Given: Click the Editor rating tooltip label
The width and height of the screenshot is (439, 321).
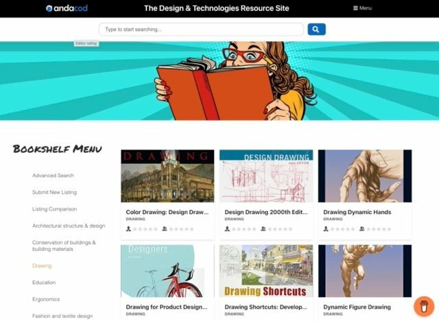Looking at the screenshot, I should coord(86,43).
